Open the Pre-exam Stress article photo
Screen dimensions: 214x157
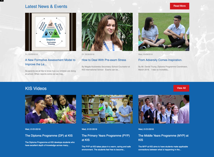point(107,32)
